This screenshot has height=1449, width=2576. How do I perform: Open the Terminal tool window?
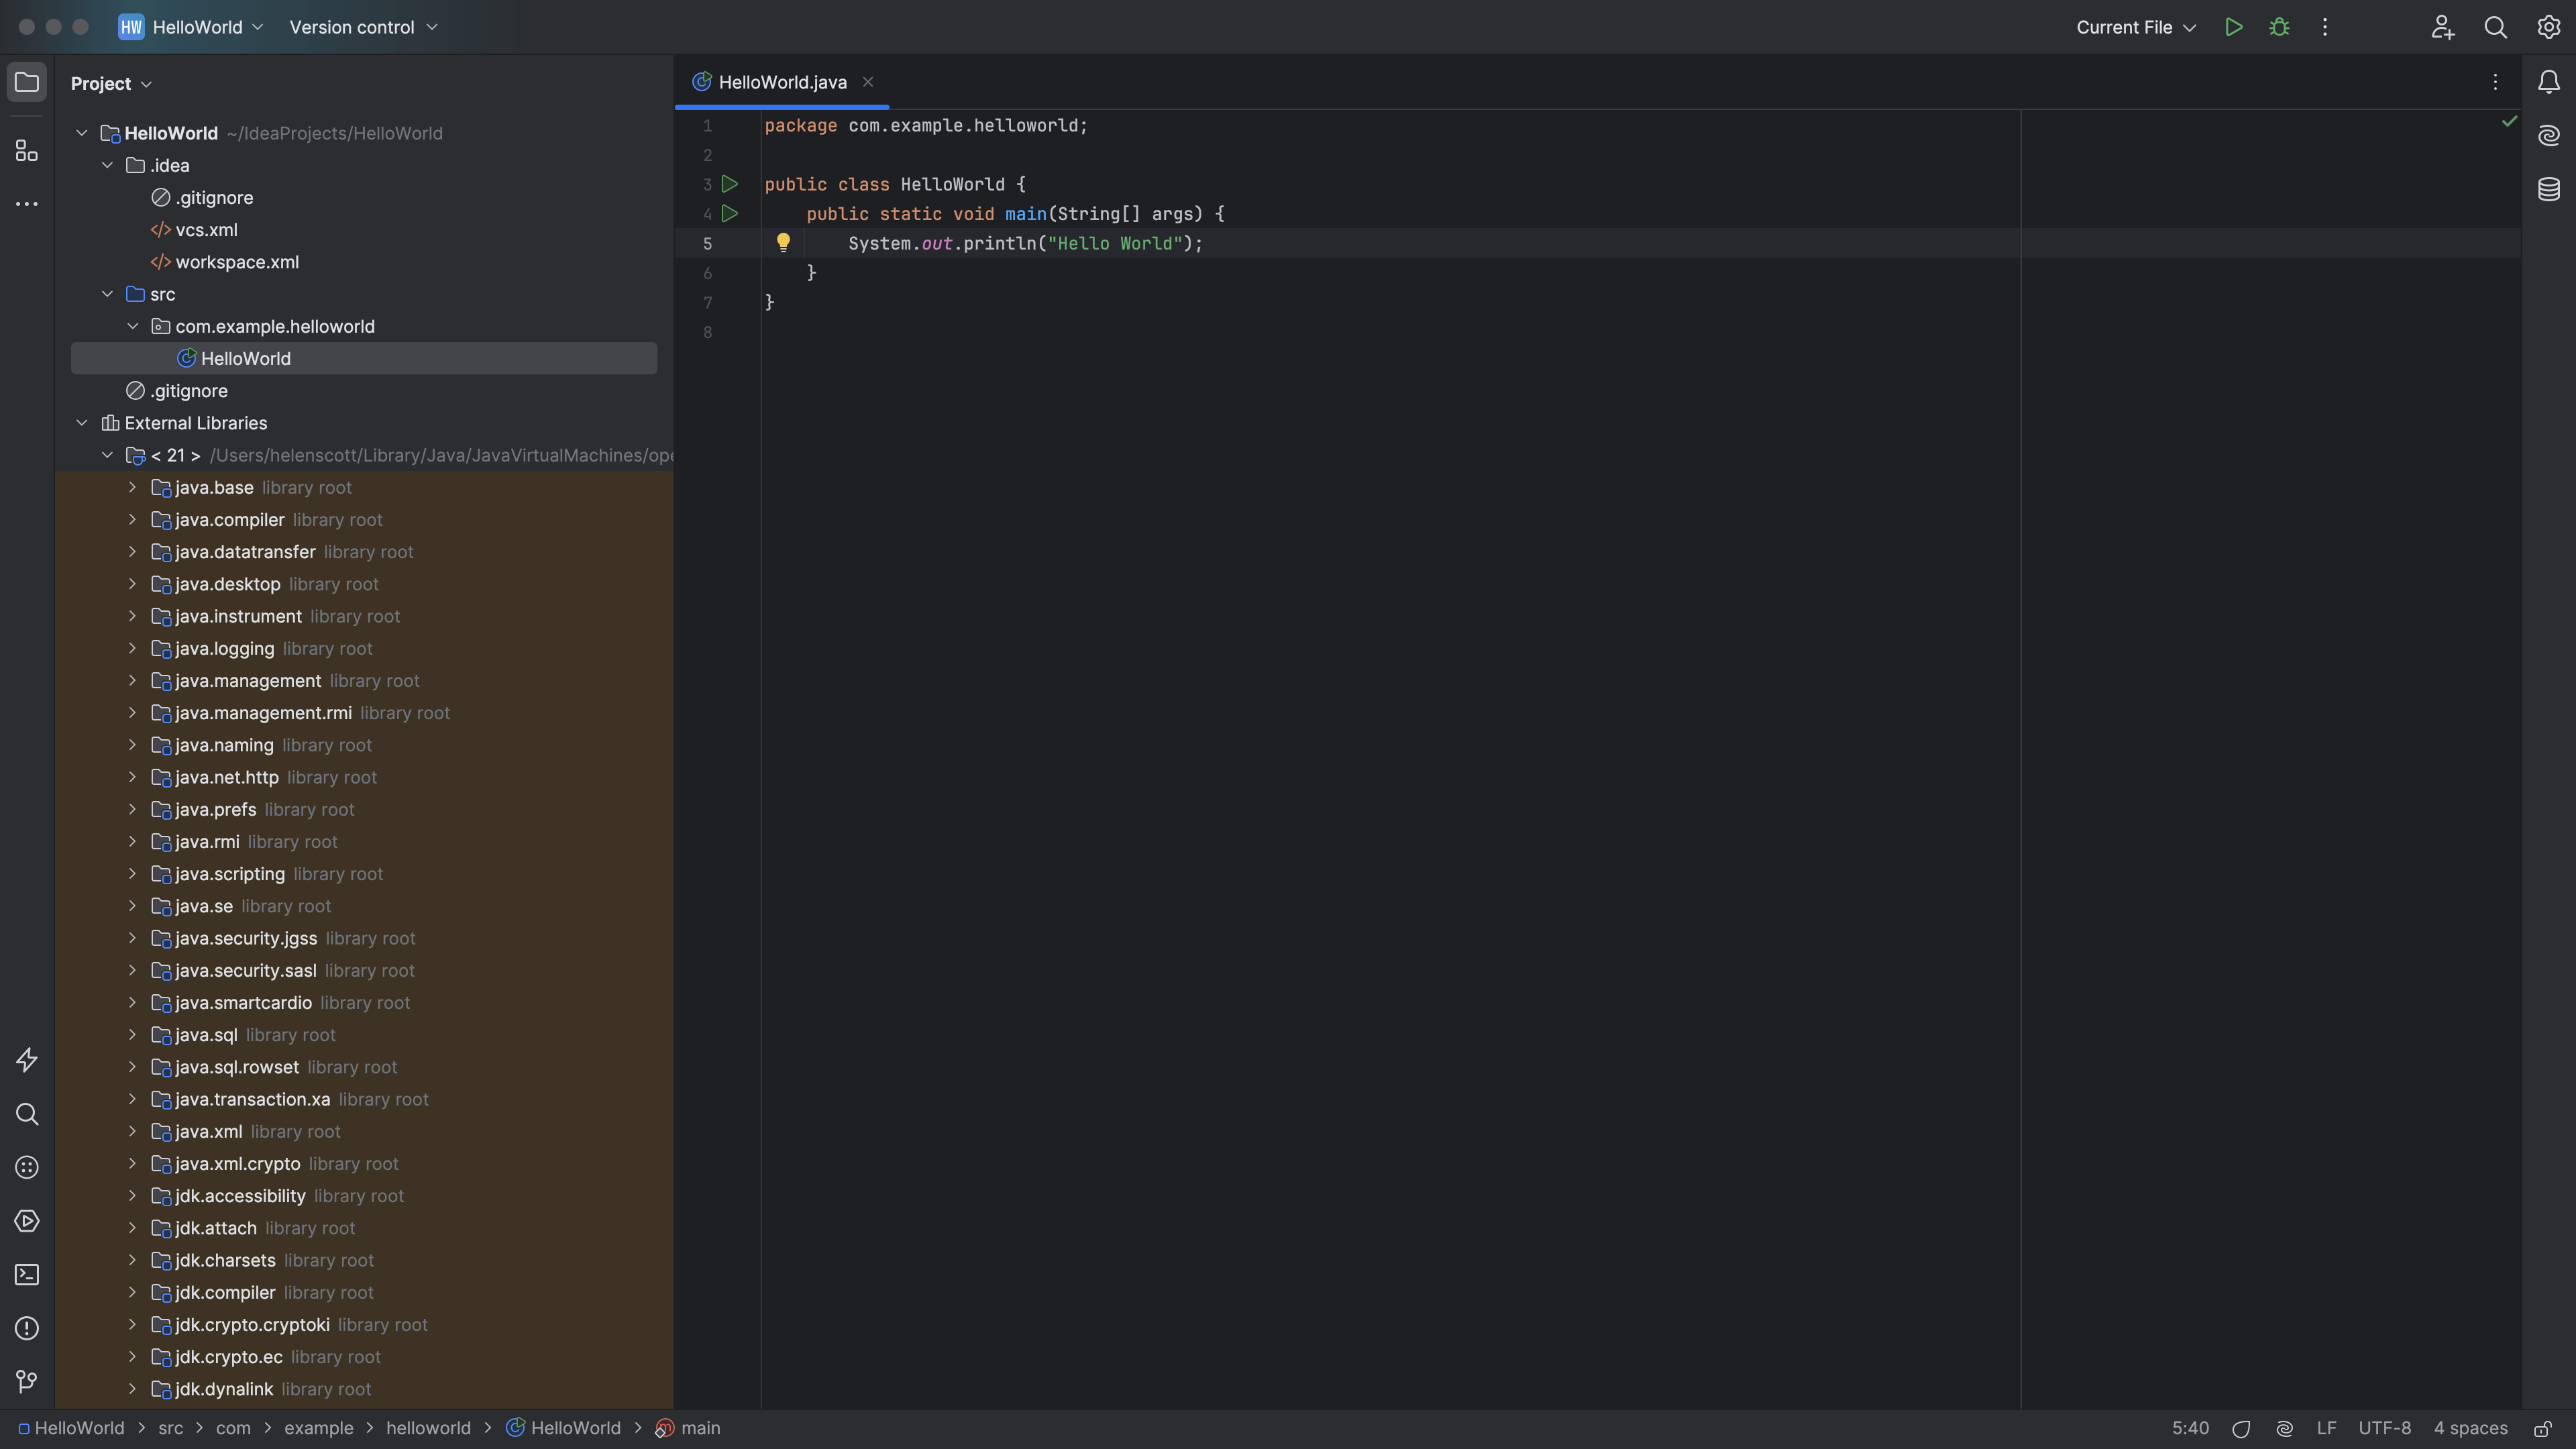(27, 1275)
